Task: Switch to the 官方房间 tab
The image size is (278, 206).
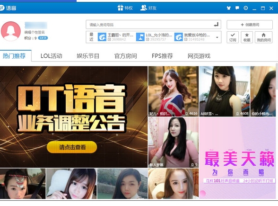Action: tap(126, 56)
